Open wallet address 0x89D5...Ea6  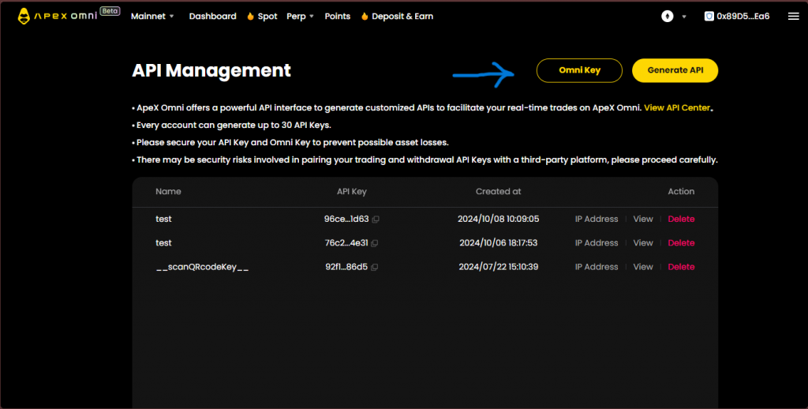[x=736, y=16]
